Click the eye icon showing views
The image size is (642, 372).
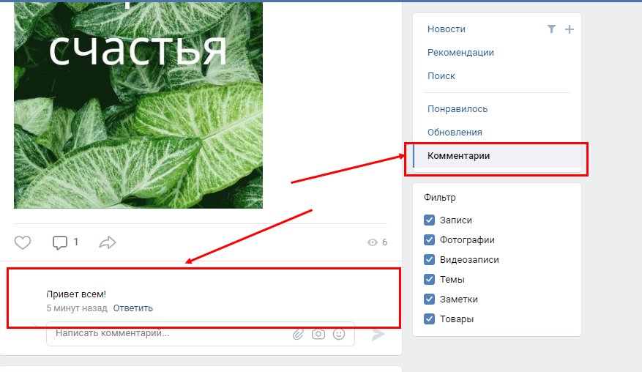(x=372, y=242)
